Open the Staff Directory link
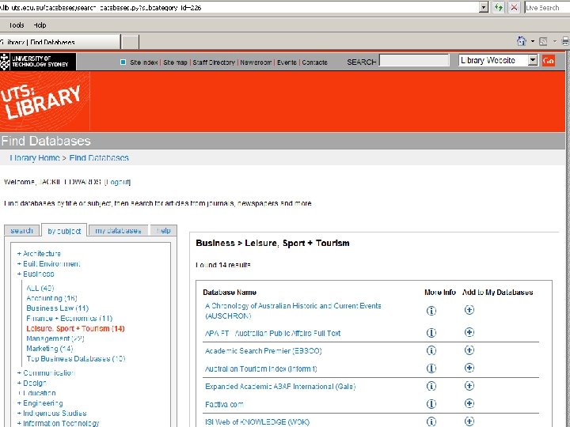Viewport: 570px width, 427px height. (214, 62)
